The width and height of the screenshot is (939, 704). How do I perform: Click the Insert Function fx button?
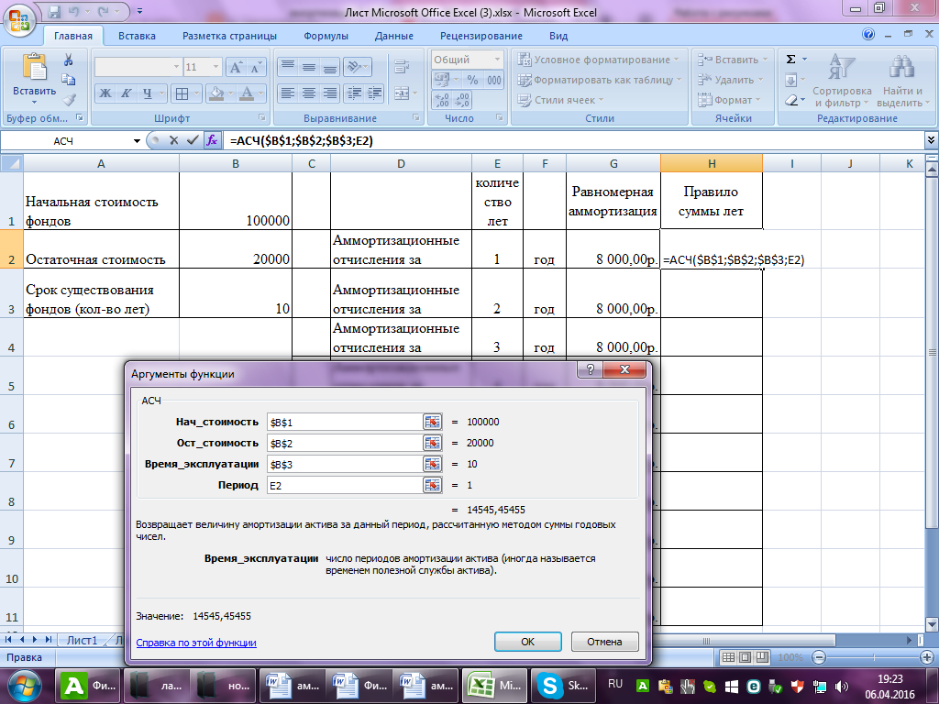(x=212, y=140)
